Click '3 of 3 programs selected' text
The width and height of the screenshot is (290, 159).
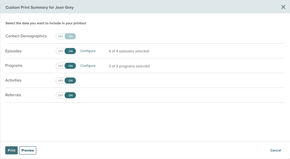(129, 66)
